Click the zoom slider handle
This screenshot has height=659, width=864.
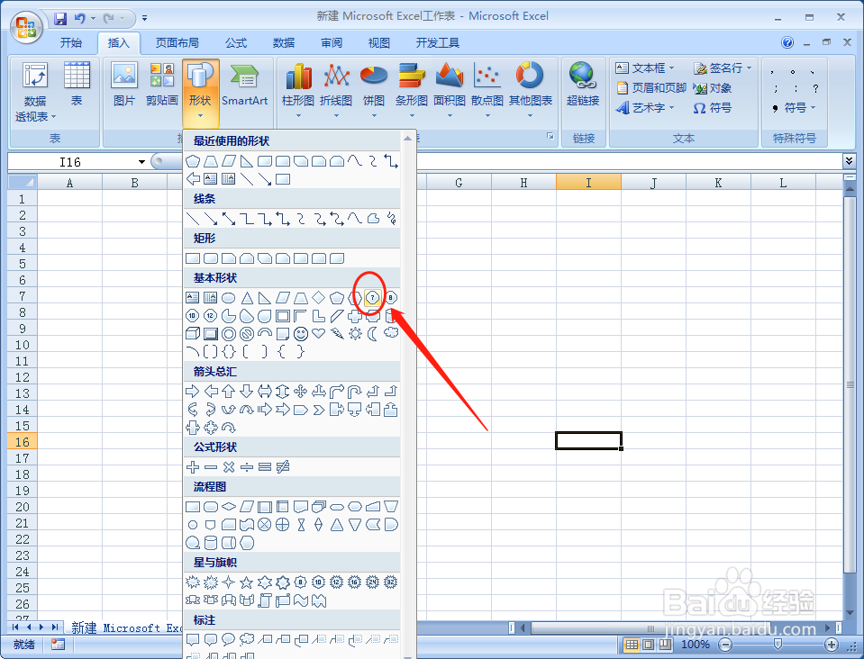tap(778, 644)
